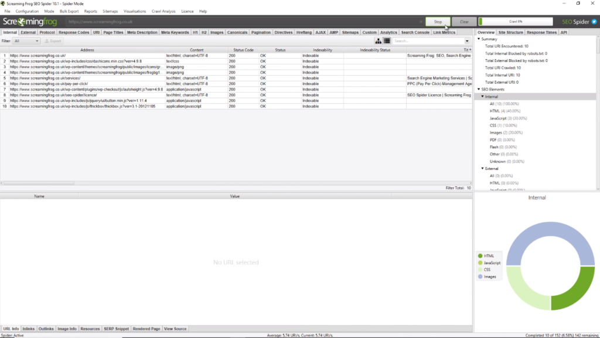The width and height of the screenshot is (600, 338).
Task: Click the crawl progress bar
Action: coord(516,22)
